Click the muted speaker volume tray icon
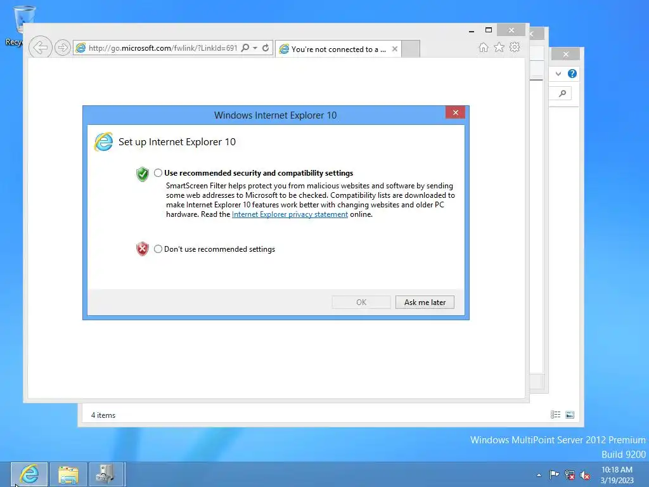Image resolution: width=649 pixels, height=487 pixels. pyautogui.click(x=585, y=475)
